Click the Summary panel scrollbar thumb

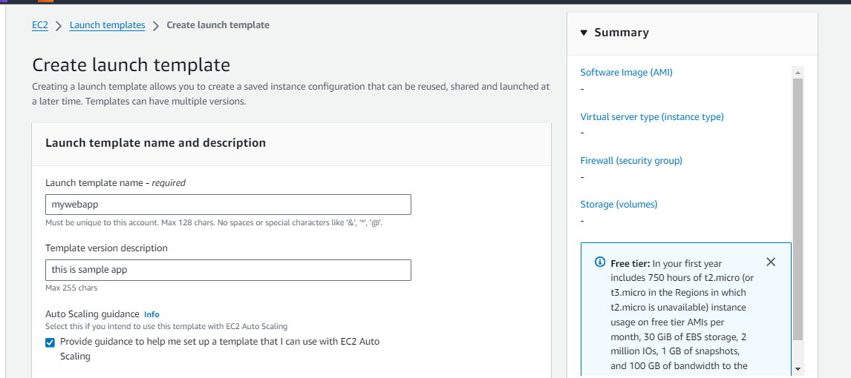pos(798,209)
